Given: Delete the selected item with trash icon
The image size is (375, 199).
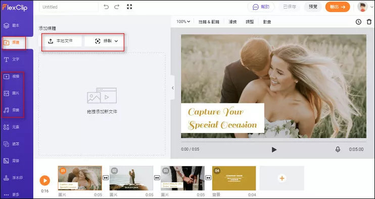Looking at the screenshot, I should pyautogui.click(x=369, y=22).
